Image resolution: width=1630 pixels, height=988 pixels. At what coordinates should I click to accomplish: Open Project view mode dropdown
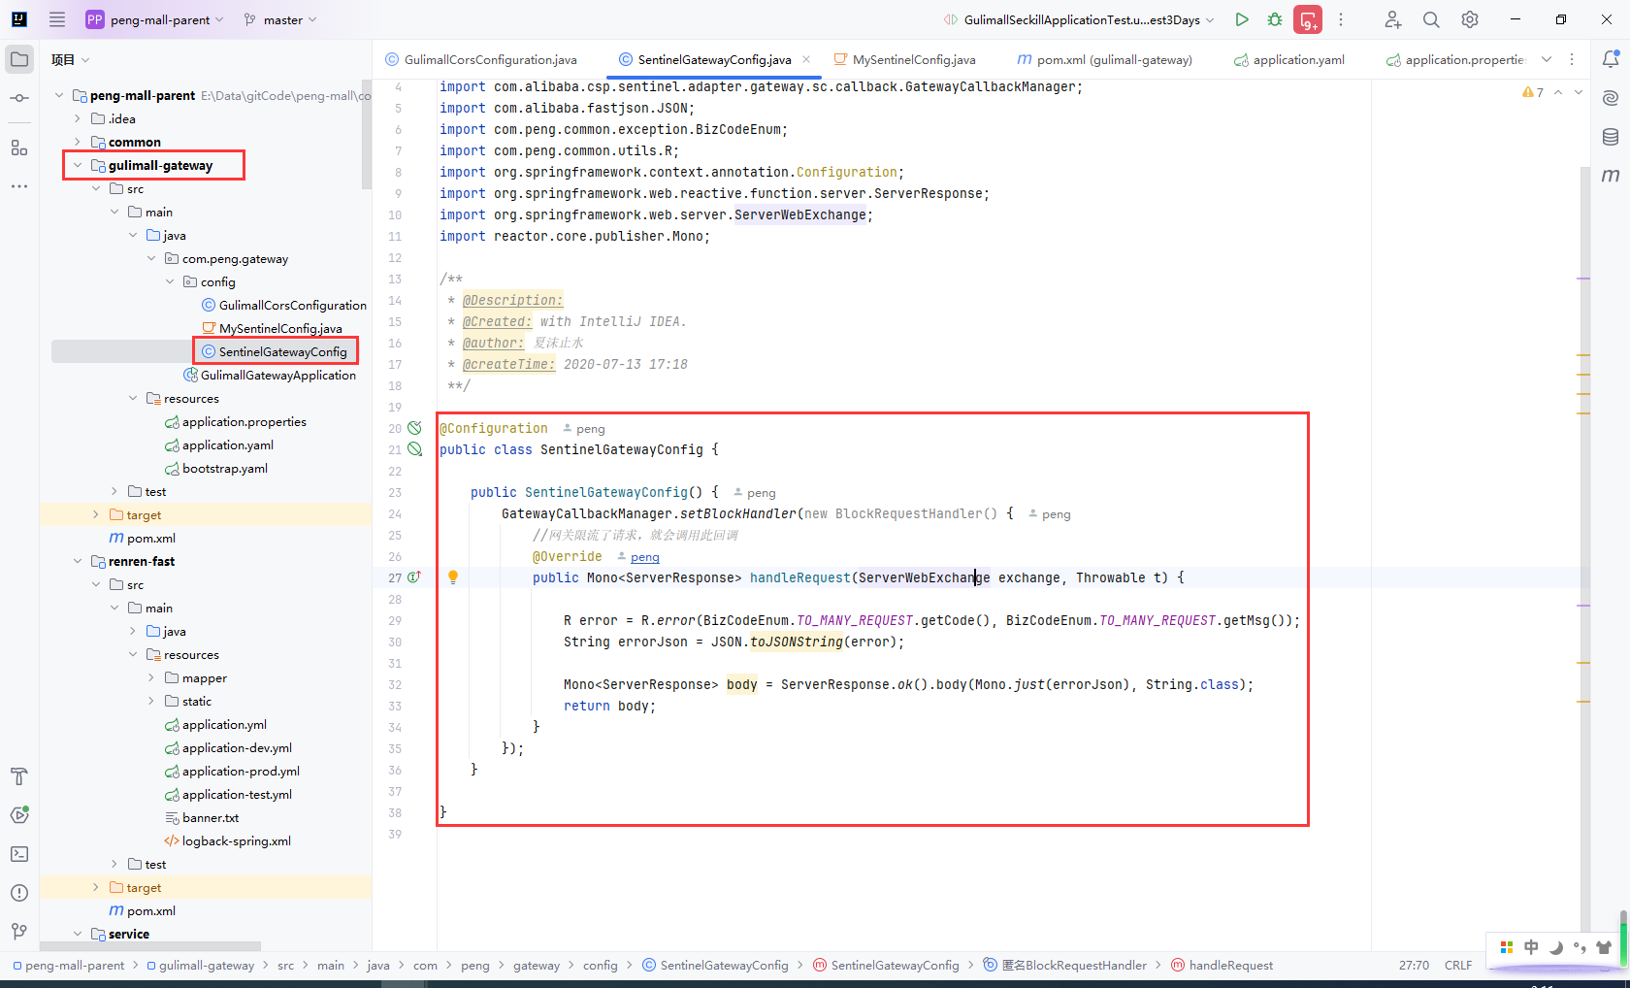(70, 59)
